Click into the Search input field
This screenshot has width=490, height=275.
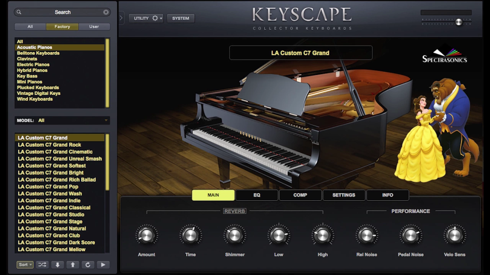62,12
